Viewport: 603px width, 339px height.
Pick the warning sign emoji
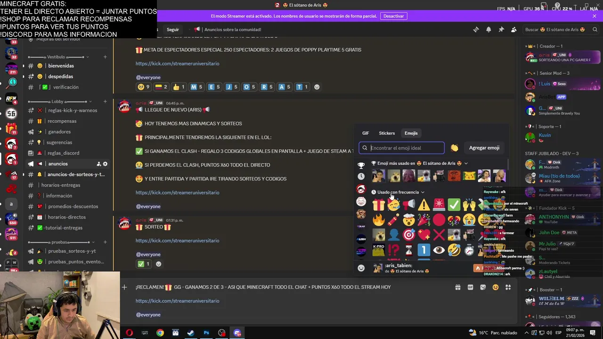(x=424, y=204)
